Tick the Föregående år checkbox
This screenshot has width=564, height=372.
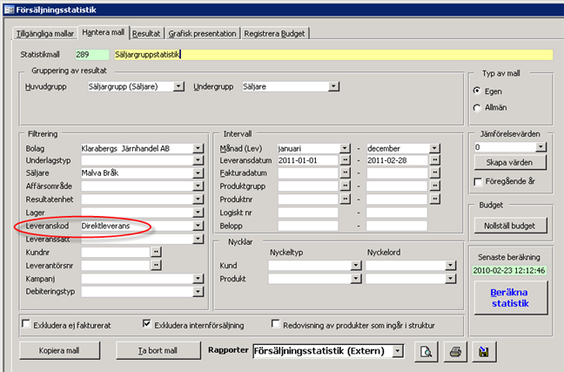point(476,181)
